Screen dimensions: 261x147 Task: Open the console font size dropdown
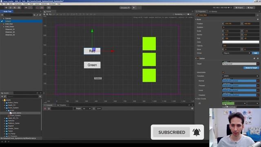point(99,109)
